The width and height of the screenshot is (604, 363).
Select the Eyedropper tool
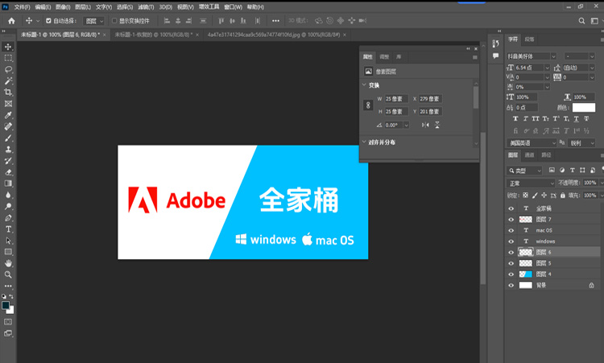pos(8,115)
